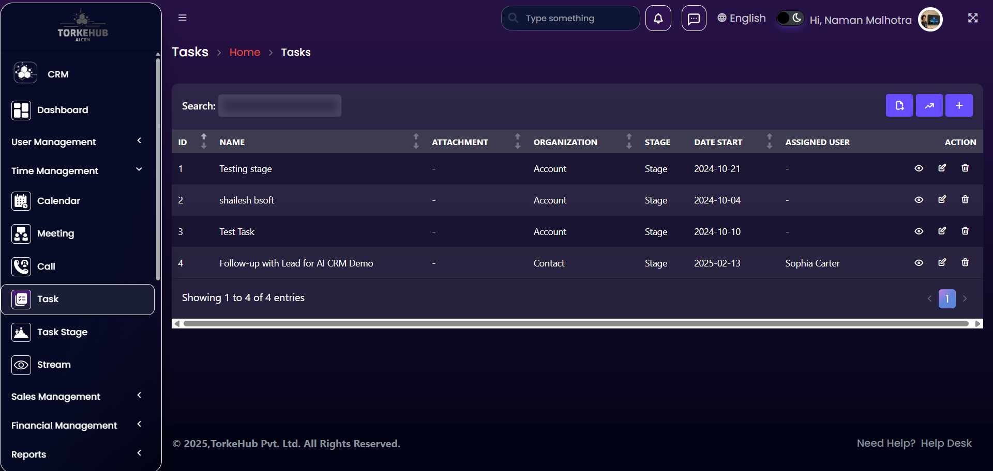Image resolution: width=993 pixels, height=471 pixels.
Task: Click the plus button to add task
Action: coord(959,105)
